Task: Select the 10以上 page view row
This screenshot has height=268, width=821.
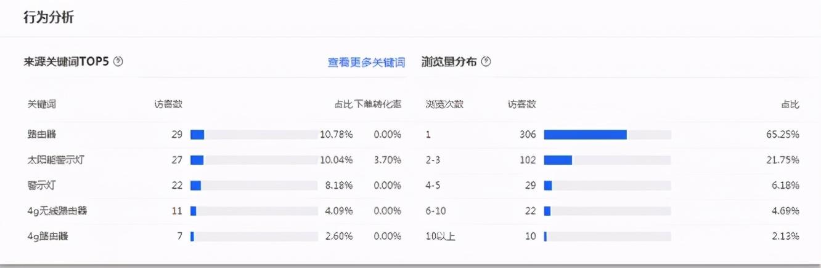Action: 440,236
